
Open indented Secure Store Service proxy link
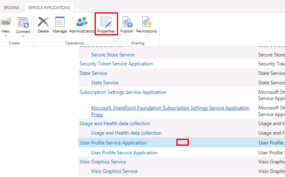(113, 55)
